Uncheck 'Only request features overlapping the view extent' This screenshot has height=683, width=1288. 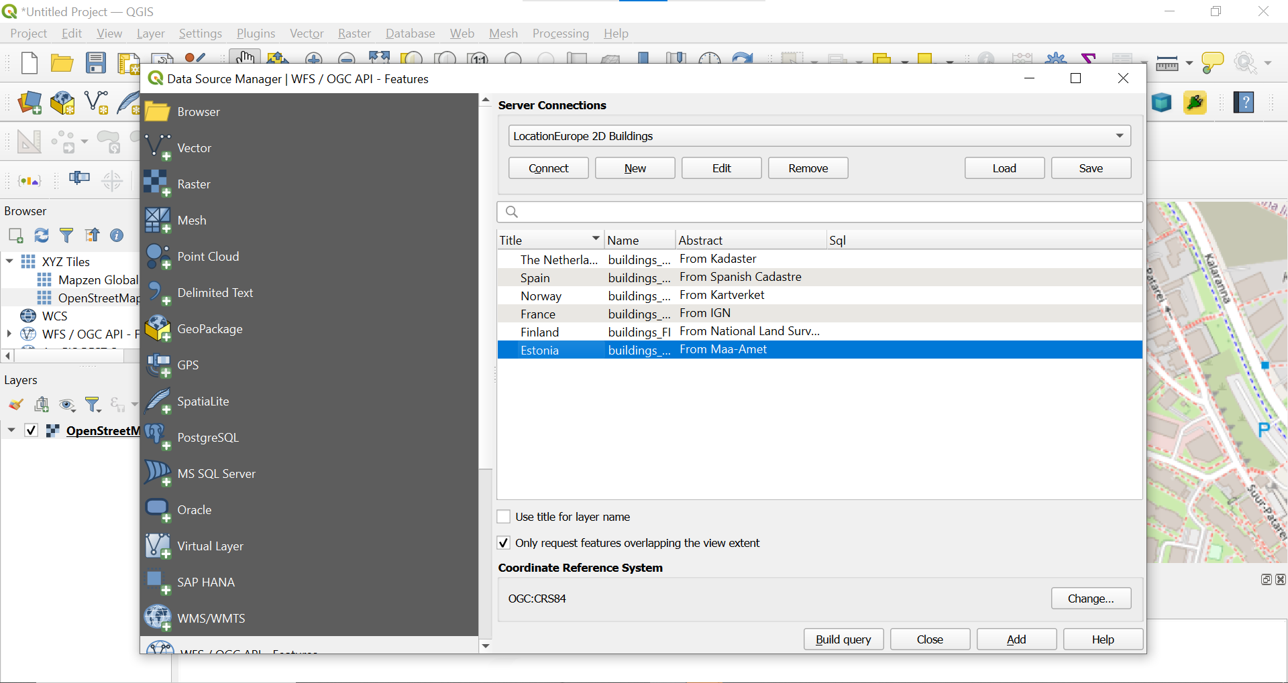504,543
